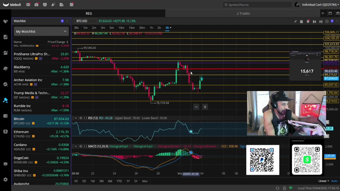Close the Watchlist panel
Screen dimensions: 340x191
pyautogui.click(x=67, y=21)
